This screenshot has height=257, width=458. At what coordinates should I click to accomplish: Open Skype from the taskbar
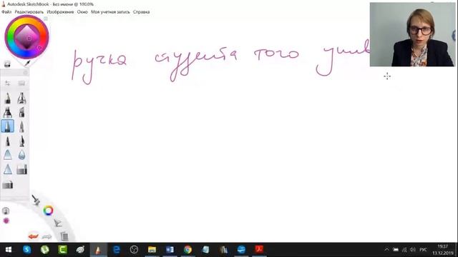click(x=27, y=250)
